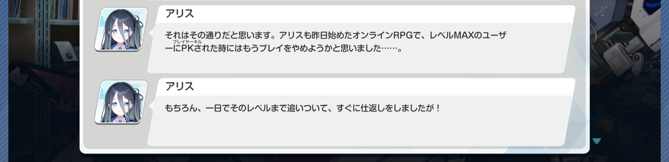Select Alice's portrait beside the 仕返し message
This screenshot has width=669, height=162.
pos(121,102)
